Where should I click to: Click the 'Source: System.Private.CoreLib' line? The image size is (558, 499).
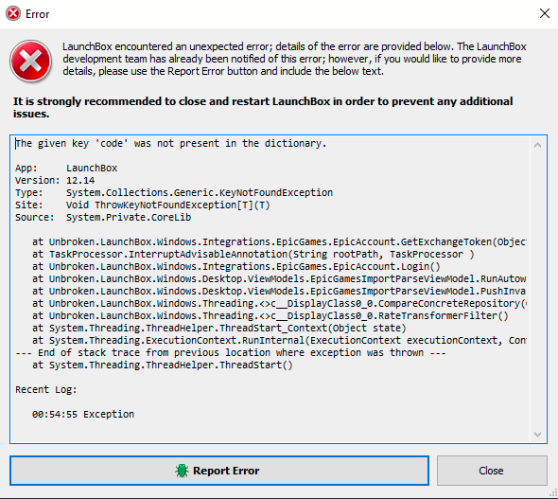coord(103,217)
